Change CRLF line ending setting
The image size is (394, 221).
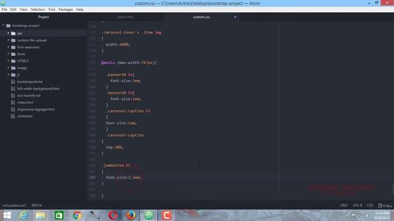[x=344, y=206]
